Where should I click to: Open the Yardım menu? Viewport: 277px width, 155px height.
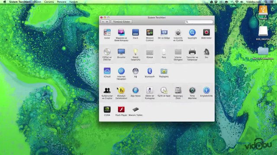point(73,2)
